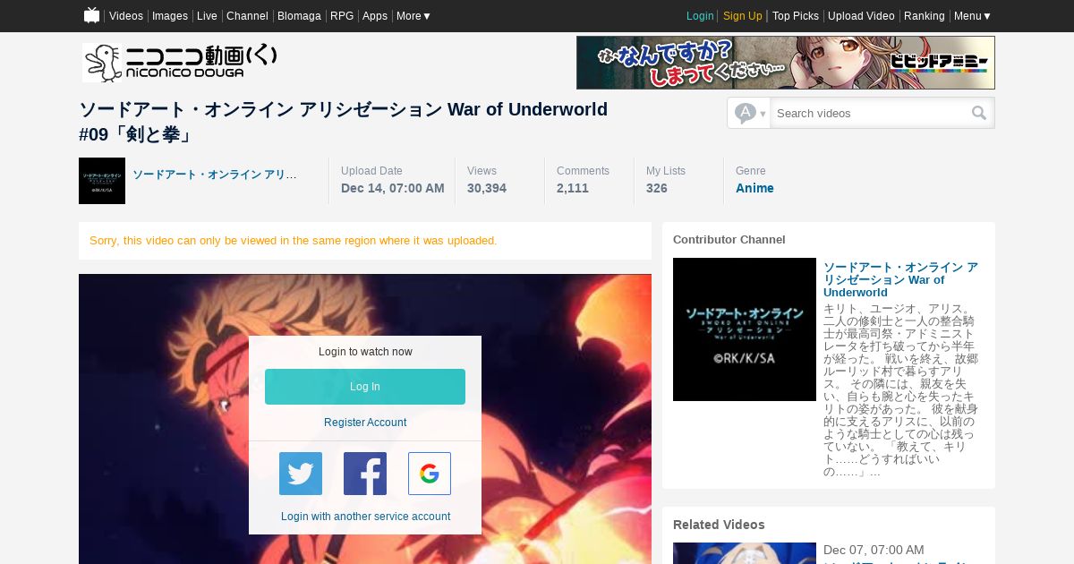Click the Register Account link

tap(365, 423)
